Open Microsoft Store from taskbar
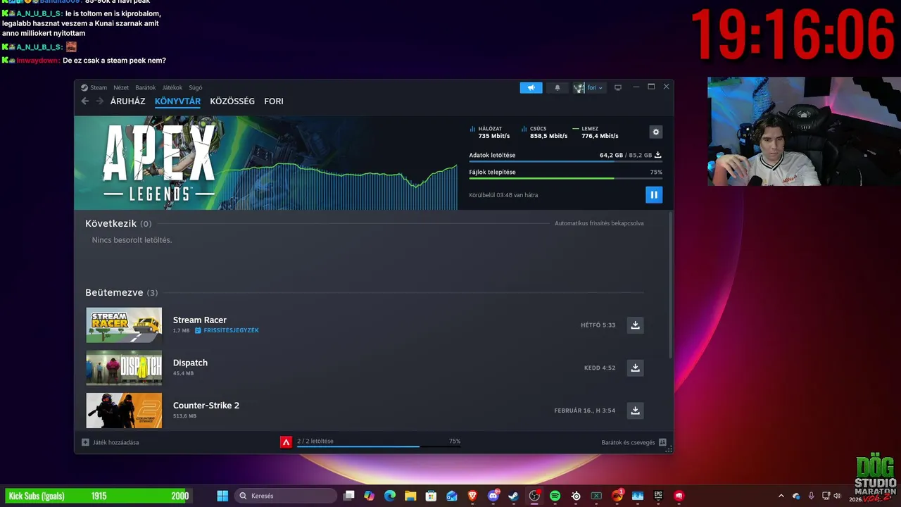Viewport: 901px width, 507px height. pyautogui.click(x=431, y=496)
